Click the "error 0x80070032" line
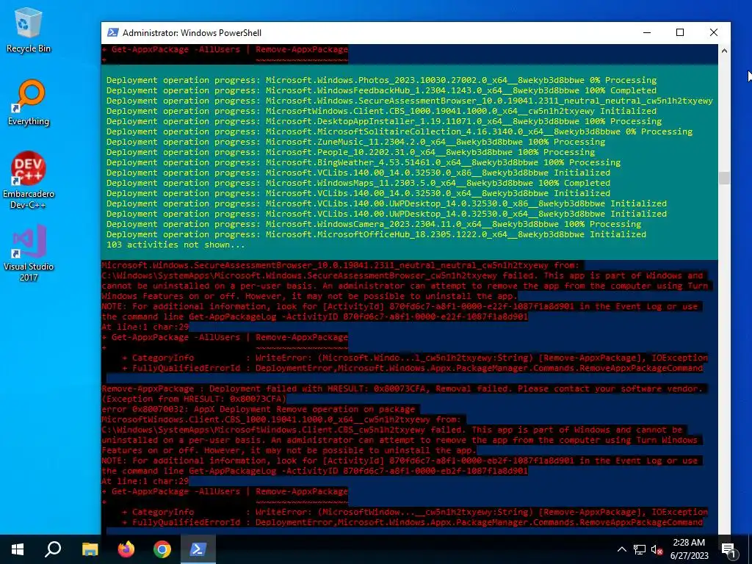 pyautogui.click(x=258, y=409)
